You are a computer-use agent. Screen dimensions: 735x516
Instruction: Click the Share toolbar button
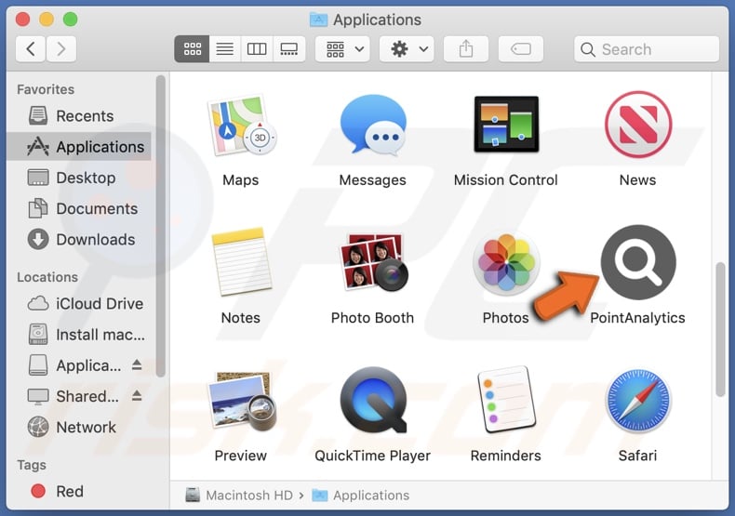click(466, 48)
